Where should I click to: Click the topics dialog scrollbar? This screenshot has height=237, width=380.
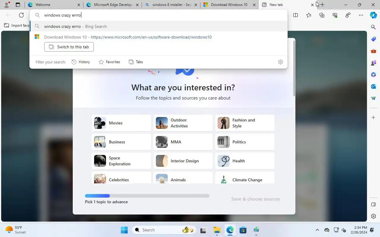click(294, 68)
